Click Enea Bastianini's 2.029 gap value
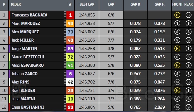Viewport: 194px width, 112px height. coord(160,107)
